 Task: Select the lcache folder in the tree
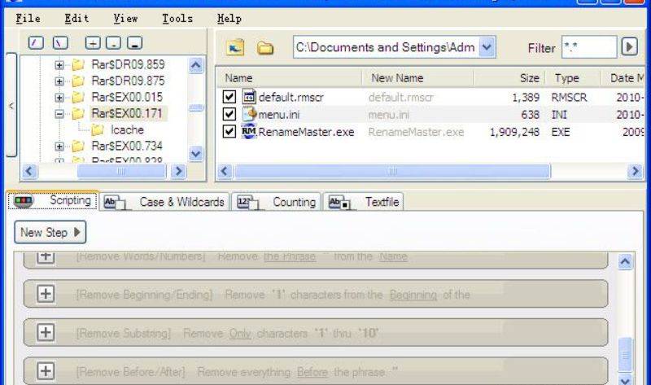click(127, 130)
